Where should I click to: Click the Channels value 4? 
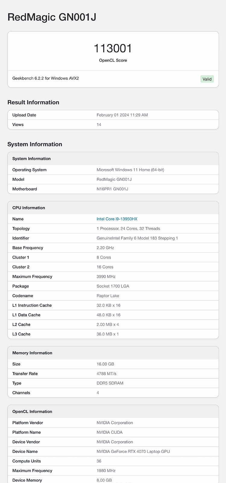[98, 393]
